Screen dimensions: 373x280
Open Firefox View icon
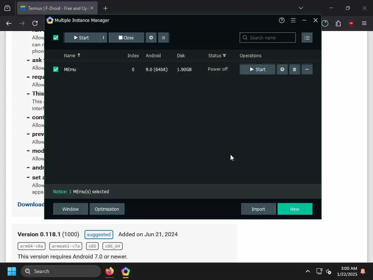(x=7, y=8)
